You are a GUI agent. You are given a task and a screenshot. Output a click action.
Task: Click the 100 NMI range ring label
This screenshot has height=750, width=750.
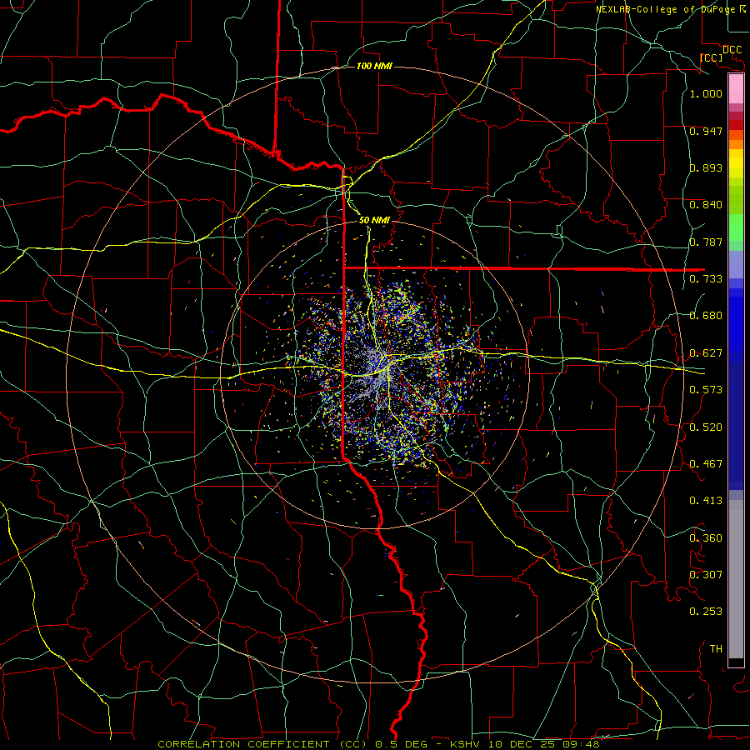pos(374,66)
